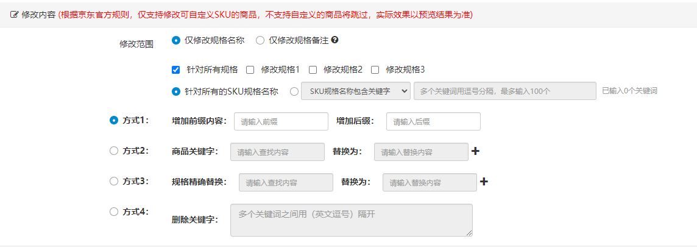Select 仅修改规格名称 radio option
The image size is (697, 247).
(x=176, y=40)
